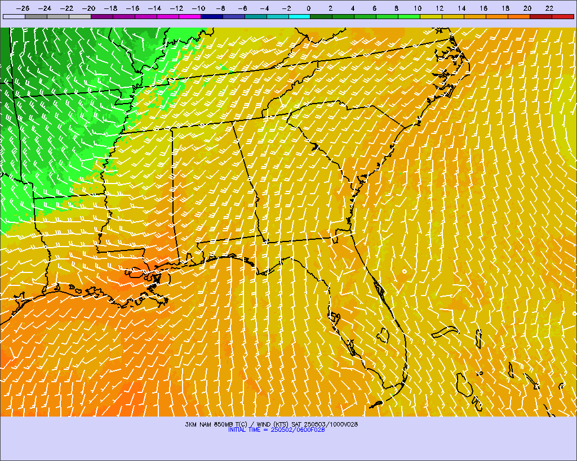Click the gray swatch between -26 and -24
577x461 pixels.
click(x=36, y=16)
